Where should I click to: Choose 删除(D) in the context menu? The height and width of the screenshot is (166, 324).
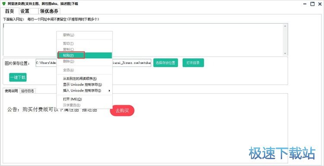[84, 61]
